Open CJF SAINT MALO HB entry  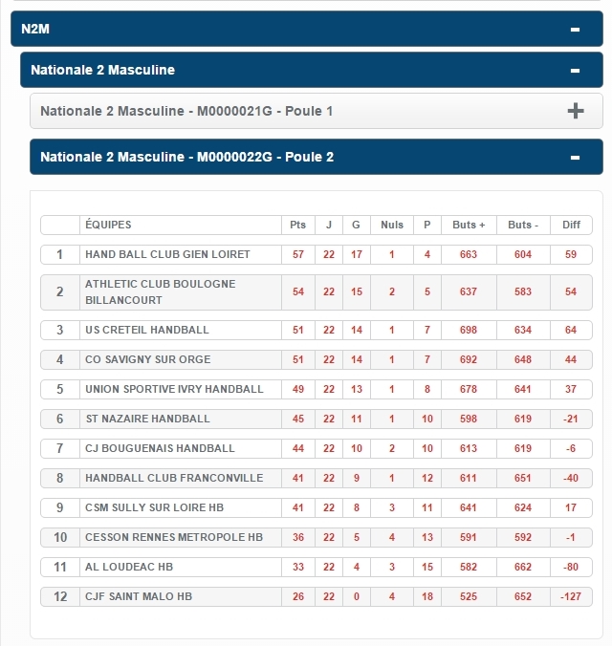tap(139, 596)
